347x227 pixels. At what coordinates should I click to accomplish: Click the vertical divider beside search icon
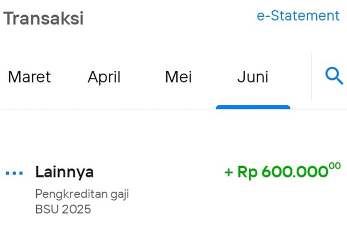point(311,76)
